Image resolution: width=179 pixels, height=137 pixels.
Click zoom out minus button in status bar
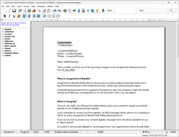coord(149,132)
